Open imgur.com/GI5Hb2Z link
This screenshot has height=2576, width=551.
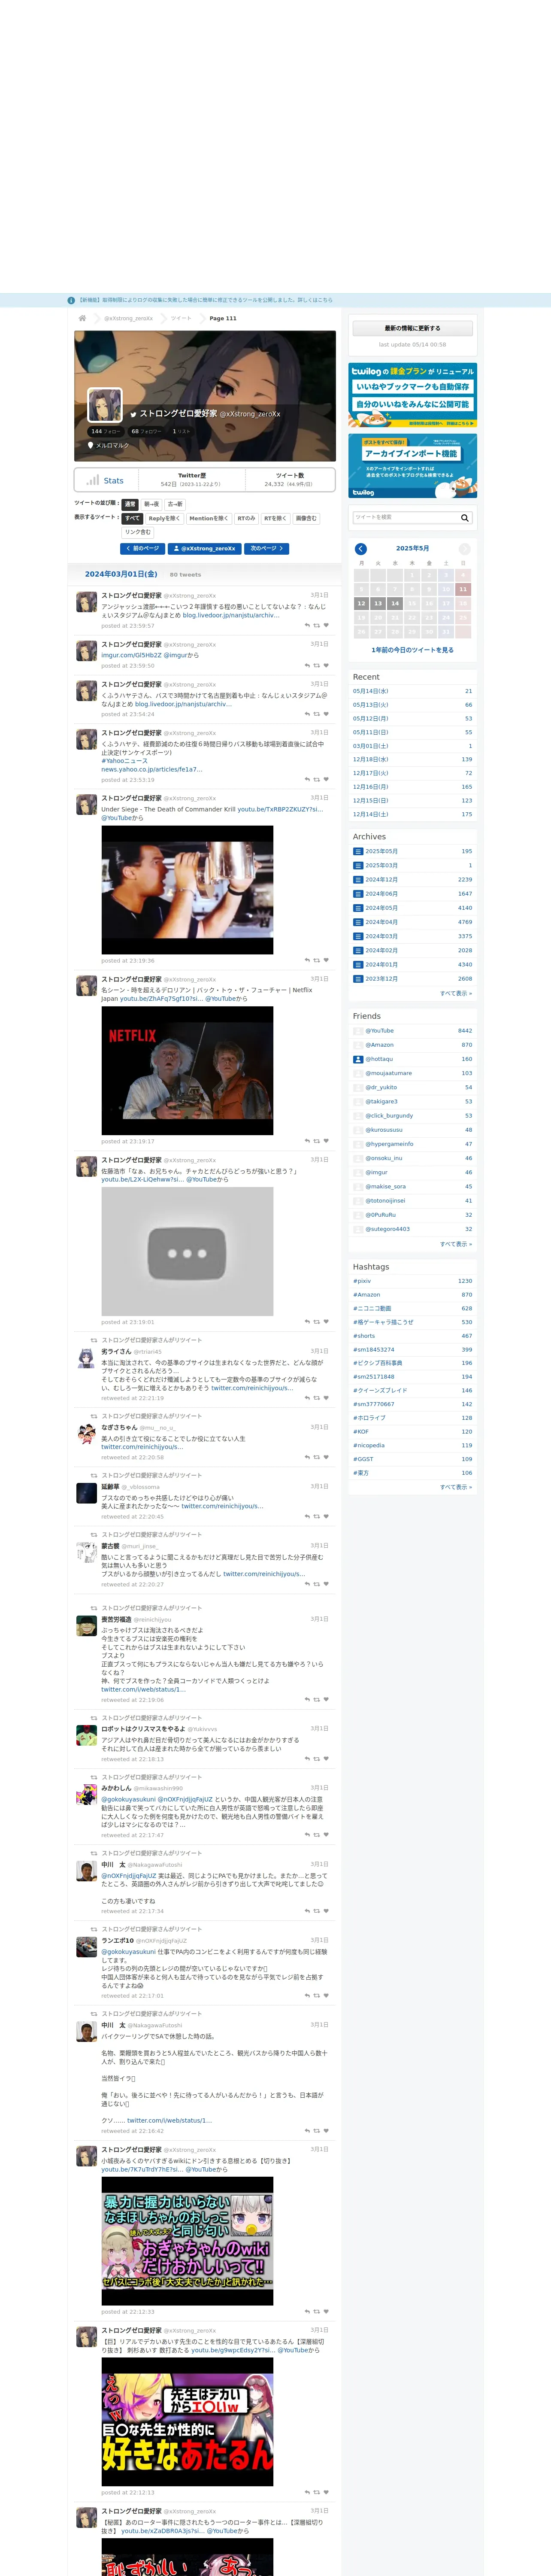coord(131,655)
